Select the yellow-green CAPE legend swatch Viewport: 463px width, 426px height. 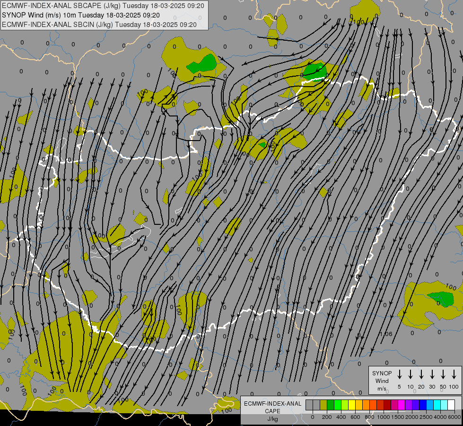pyautogui.click(x=345, y=405)
